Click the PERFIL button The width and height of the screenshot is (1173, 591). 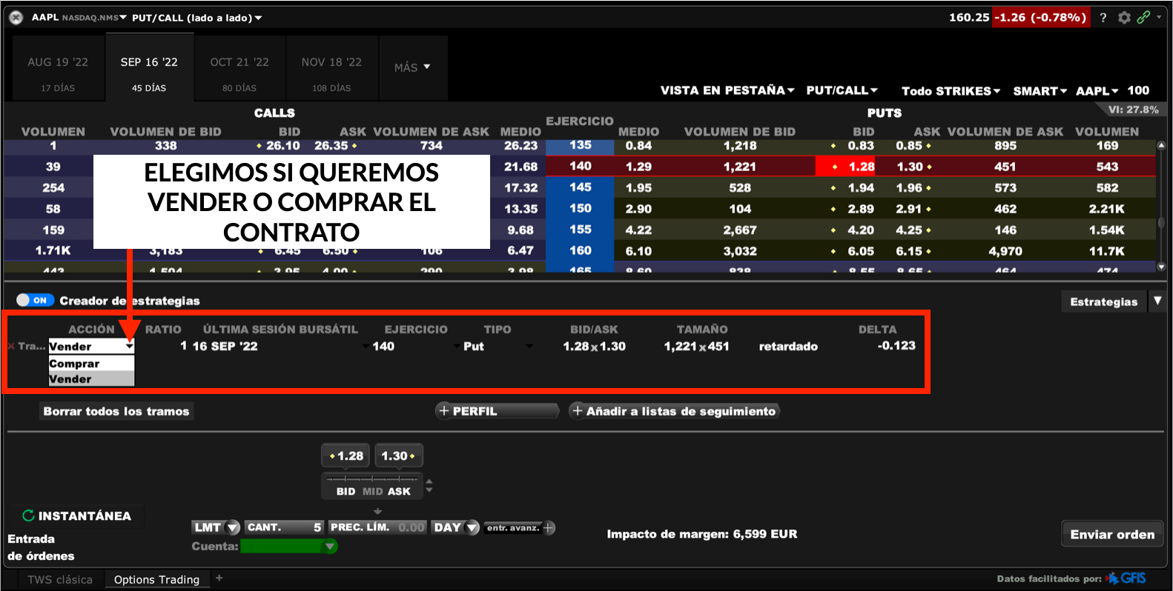pos(497,411)
